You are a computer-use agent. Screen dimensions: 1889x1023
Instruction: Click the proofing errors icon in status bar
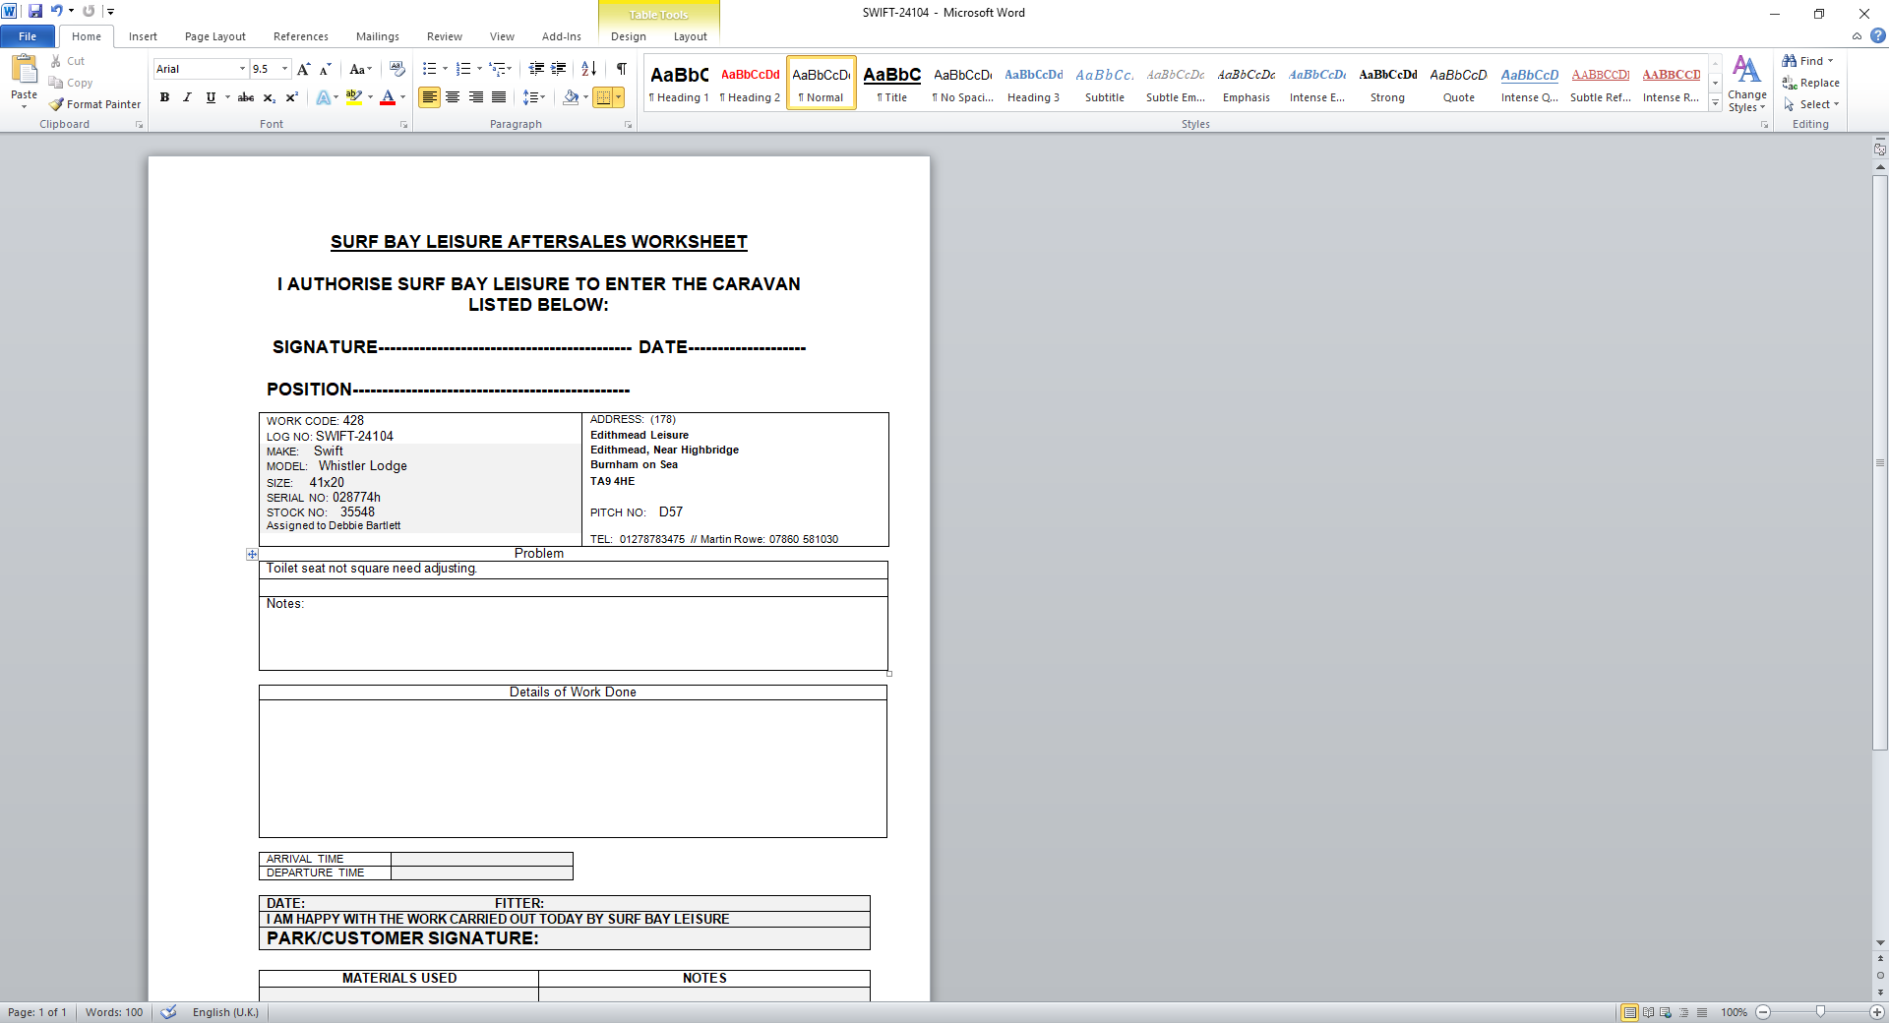pyautogui.click(x=169, y=1012)
